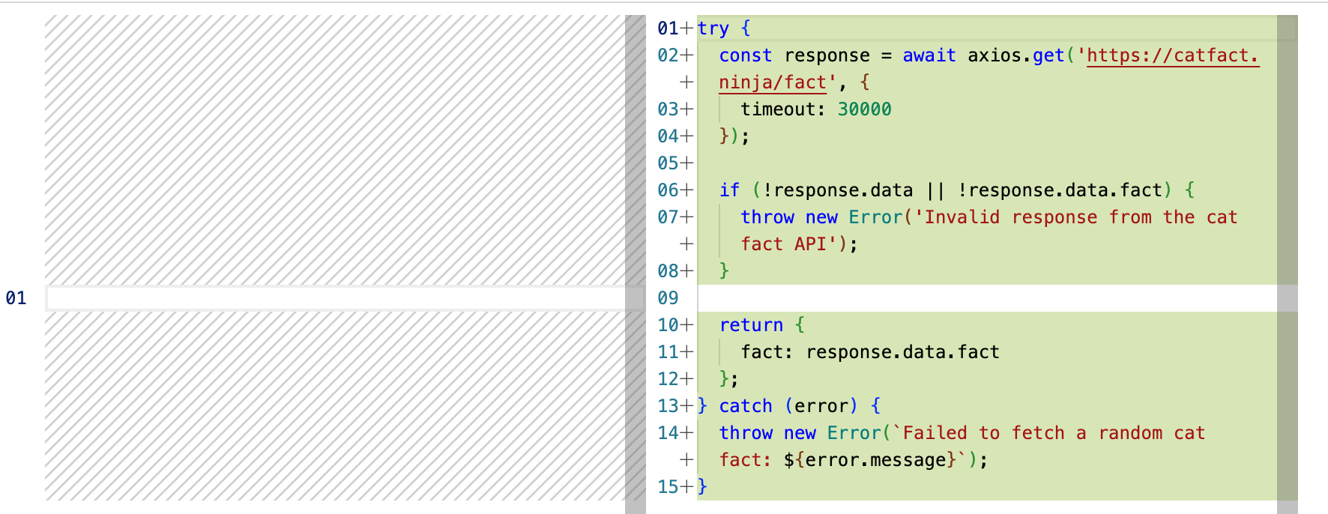This screenshot has width=1328, height=514.
Task: Click 'await' keyword on line 02
Action: point(929,55)
